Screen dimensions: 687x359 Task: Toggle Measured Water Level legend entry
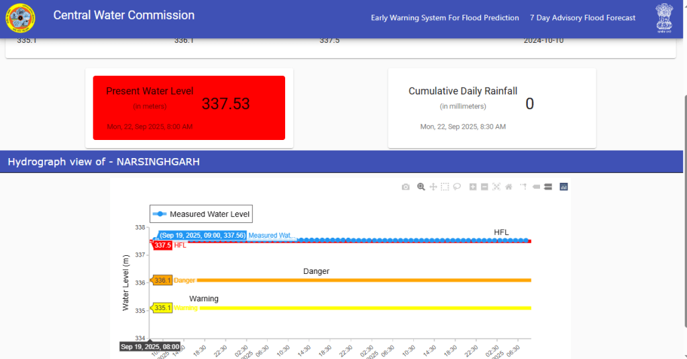tap(201, 214)
